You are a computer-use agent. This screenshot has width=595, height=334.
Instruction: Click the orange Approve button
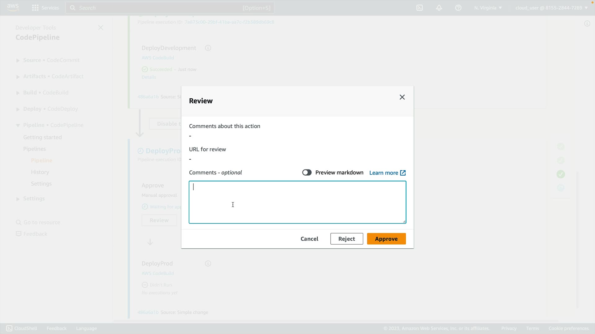pyautogui.click(x=386, y=239)
